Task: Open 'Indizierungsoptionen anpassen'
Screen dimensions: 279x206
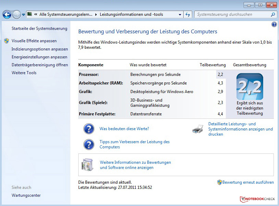Action: [40, 49]
